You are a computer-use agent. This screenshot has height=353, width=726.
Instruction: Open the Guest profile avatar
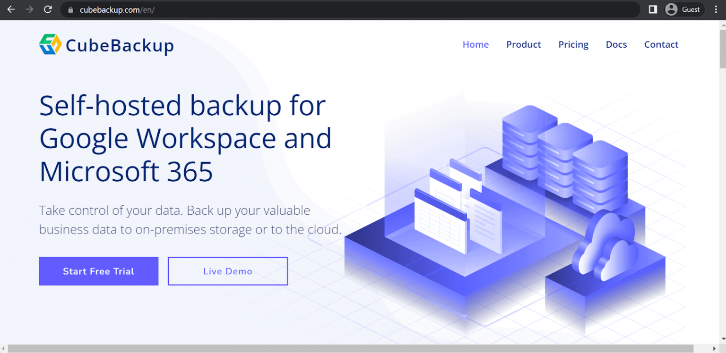(x=671, y=9)
